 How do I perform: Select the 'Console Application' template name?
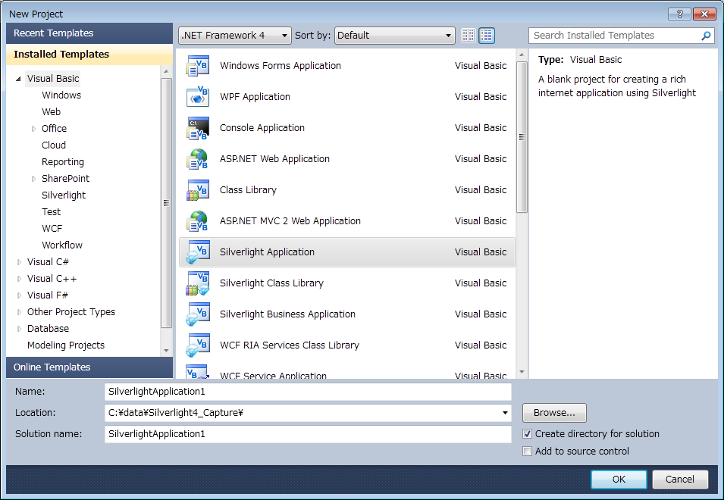[262, 128]
